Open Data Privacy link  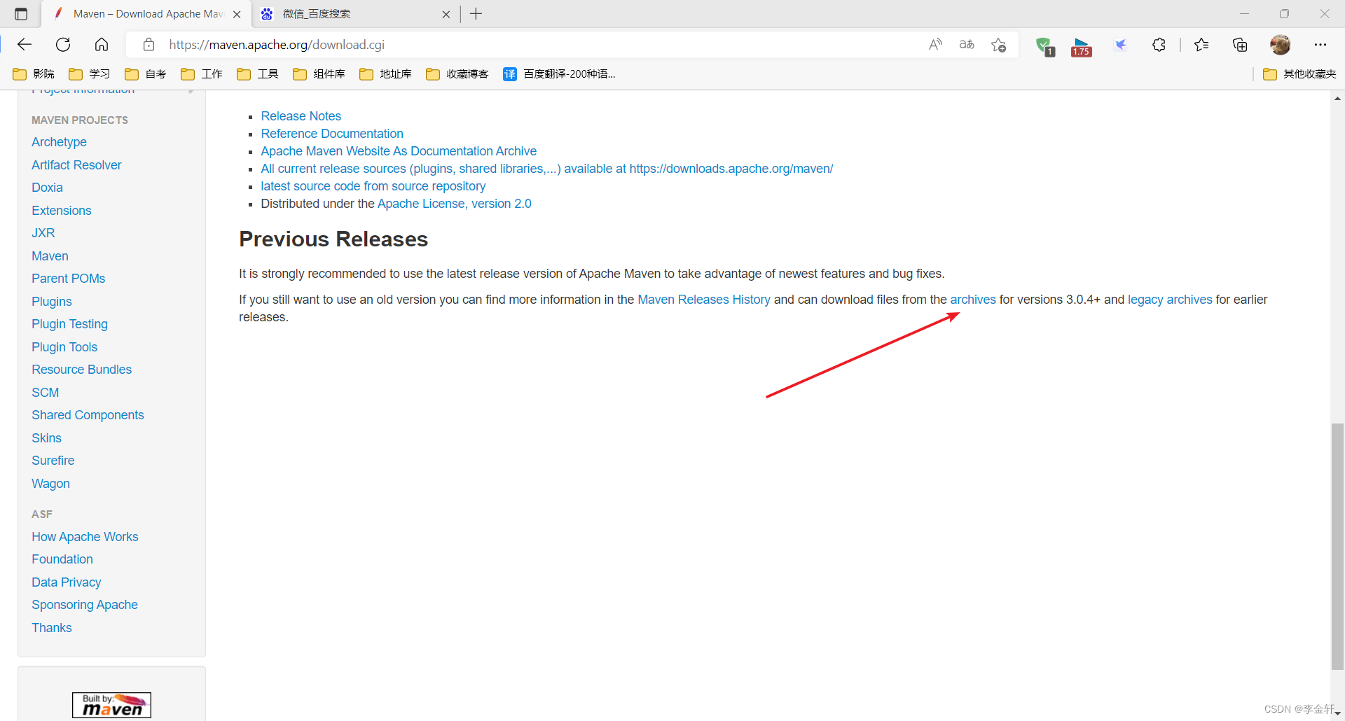66,582
